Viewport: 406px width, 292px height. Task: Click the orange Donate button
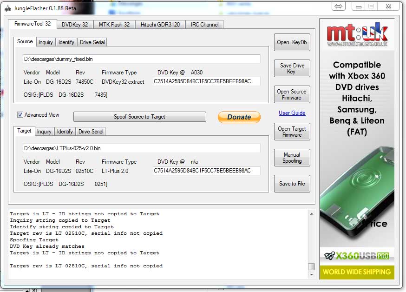239,117
